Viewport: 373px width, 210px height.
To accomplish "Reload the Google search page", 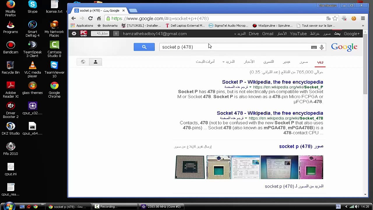I will point(90,18).
